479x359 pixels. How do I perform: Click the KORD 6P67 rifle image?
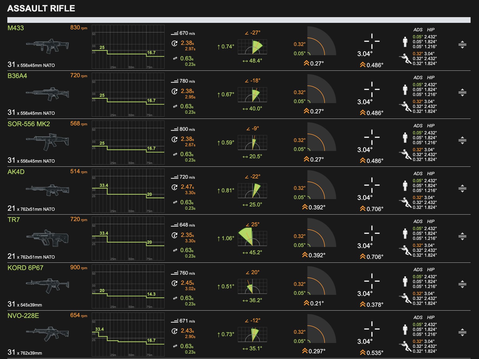pyautogui.click(x=48, y=286)
